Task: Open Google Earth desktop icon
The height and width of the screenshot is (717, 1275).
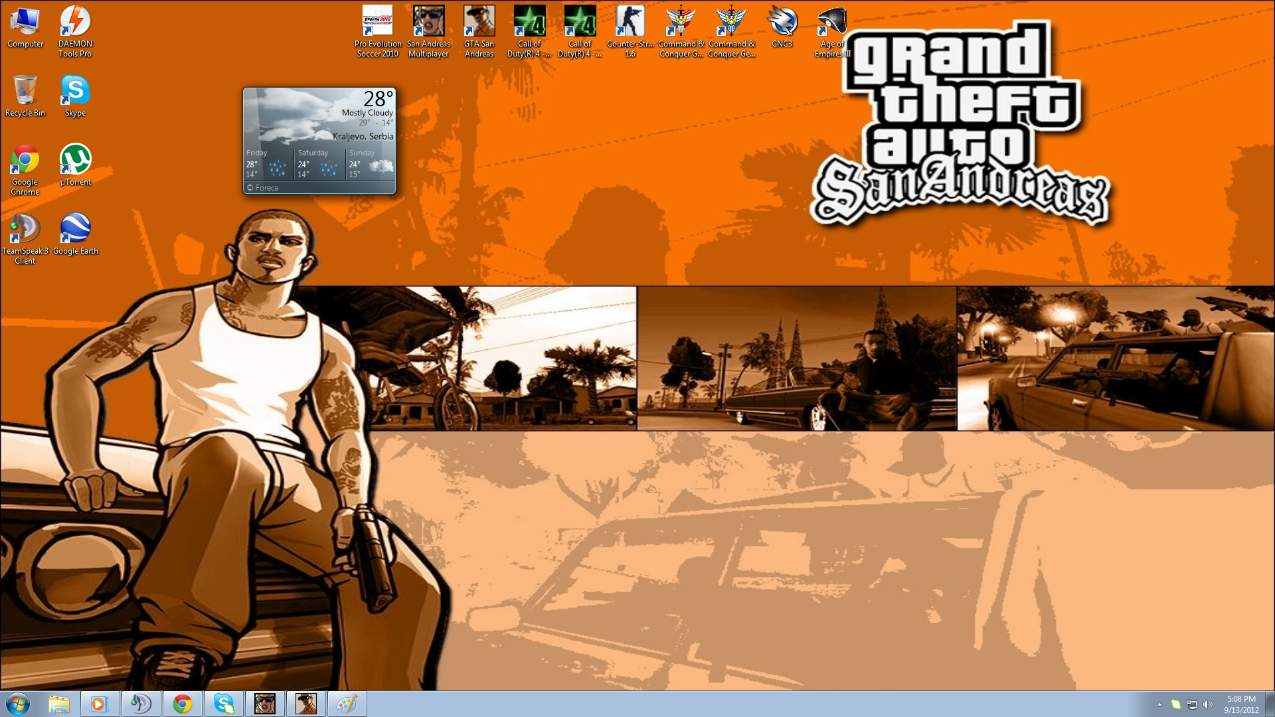Action: point(75,229)
